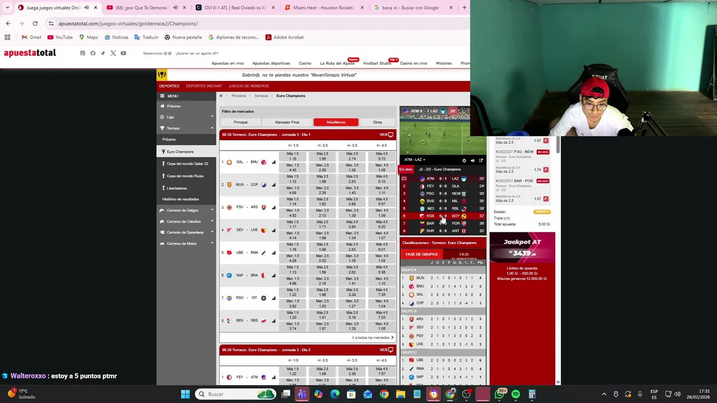This screenshot has width=717, height=403.
Task: Click the Chrome address bar
Action: 258,24
